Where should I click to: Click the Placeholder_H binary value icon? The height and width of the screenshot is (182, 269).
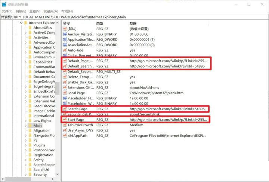point(65,98)
